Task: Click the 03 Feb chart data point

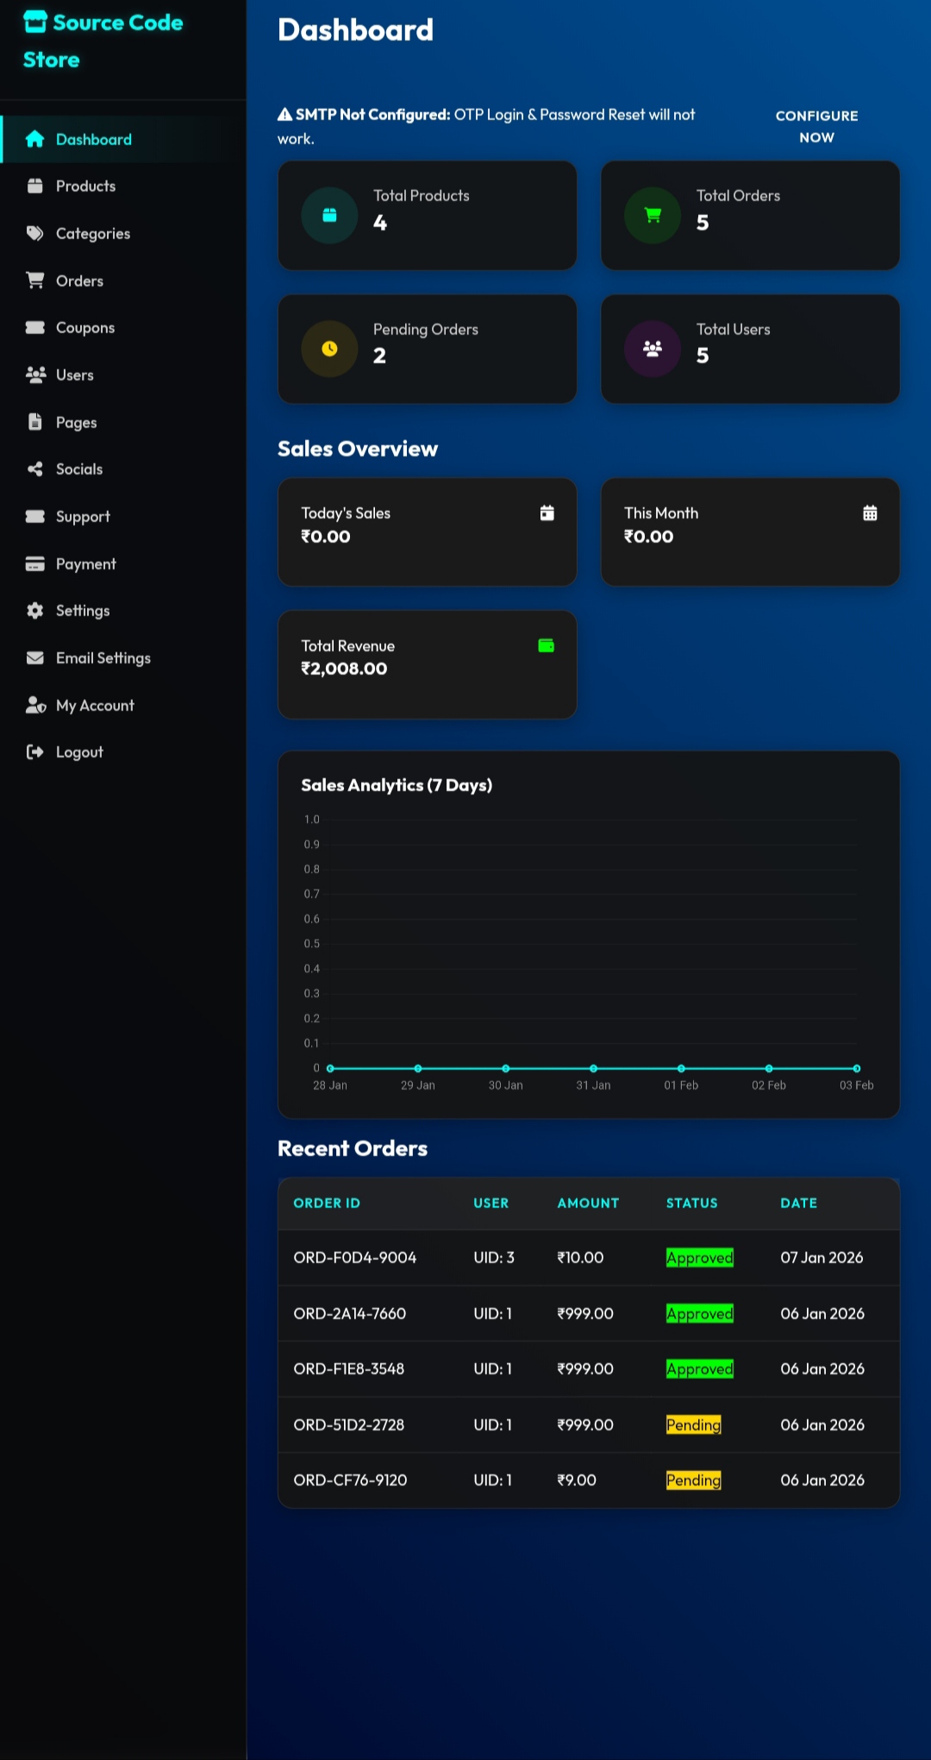Action: (856, 1068)
